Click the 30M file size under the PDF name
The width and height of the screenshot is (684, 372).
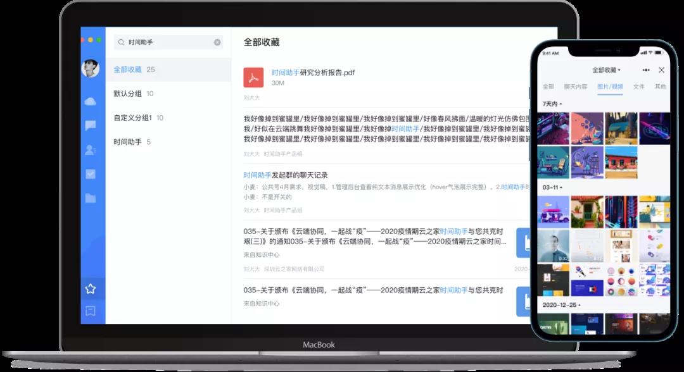pyautogui.click(x=278, y=83)
